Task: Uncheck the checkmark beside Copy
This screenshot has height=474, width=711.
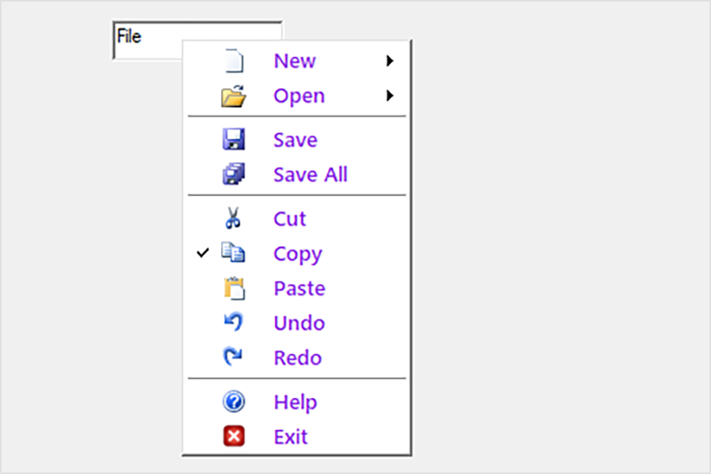Action: [202, 253]
